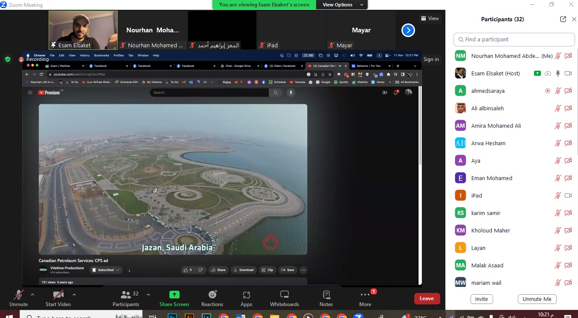Open the Notes tool
Screen dimensions: 578x318
click(326, 298)
